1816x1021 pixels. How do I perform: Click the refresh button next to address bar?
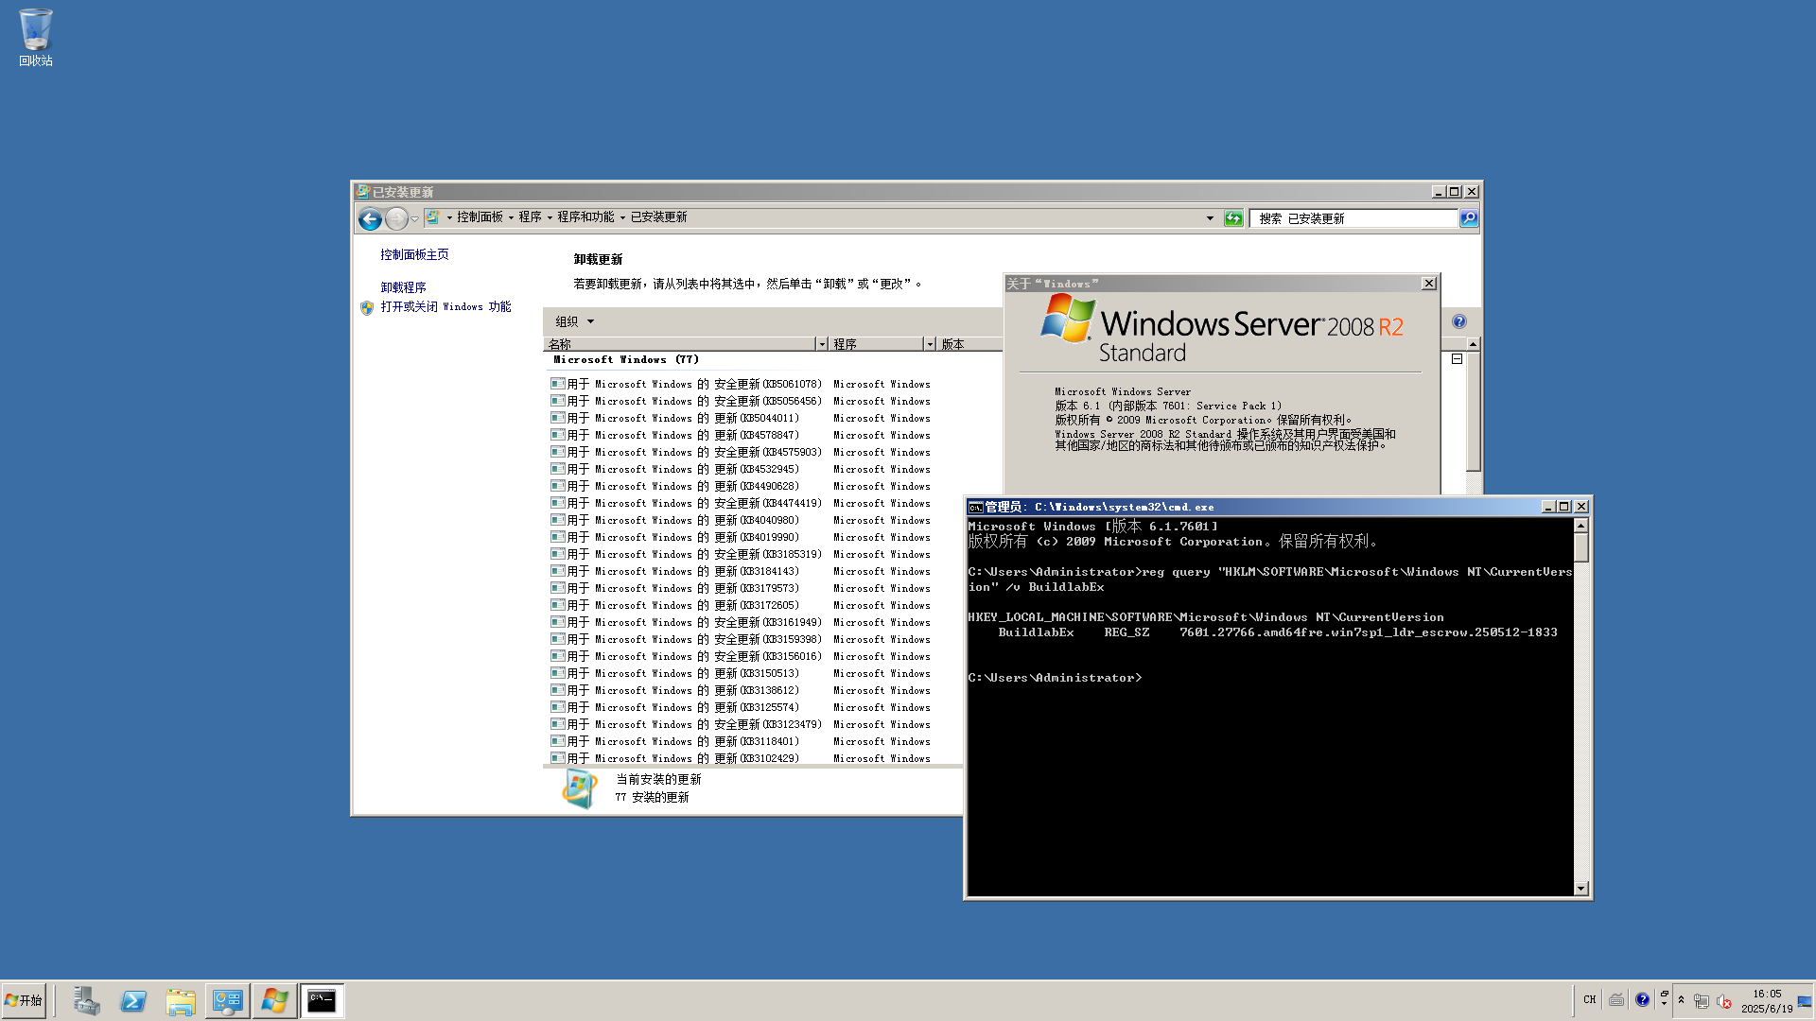1233,218
